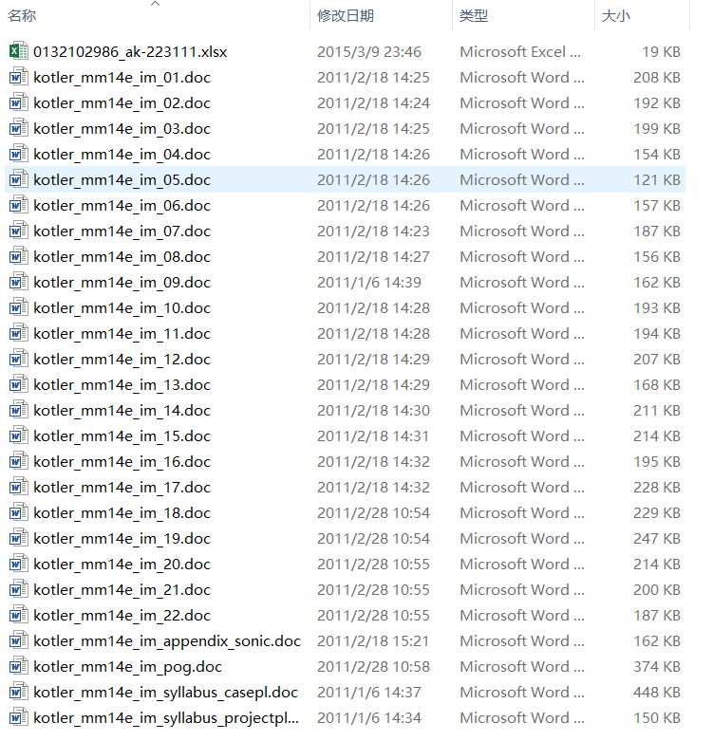Select file name kotler_mm14e_im_09.doc

122,282
